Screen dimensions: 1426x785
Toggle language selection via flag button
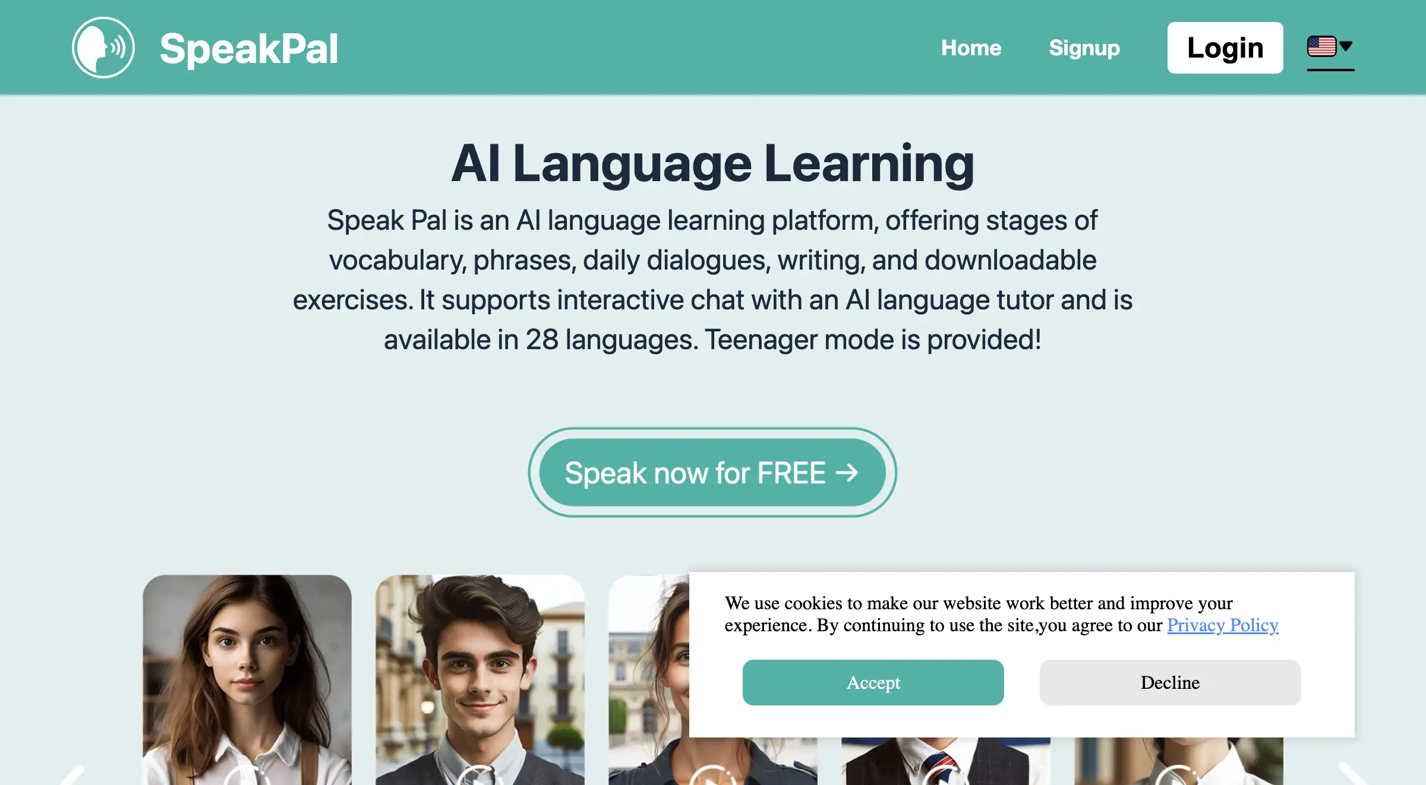pyautogui.click(x=1329, y=46)
